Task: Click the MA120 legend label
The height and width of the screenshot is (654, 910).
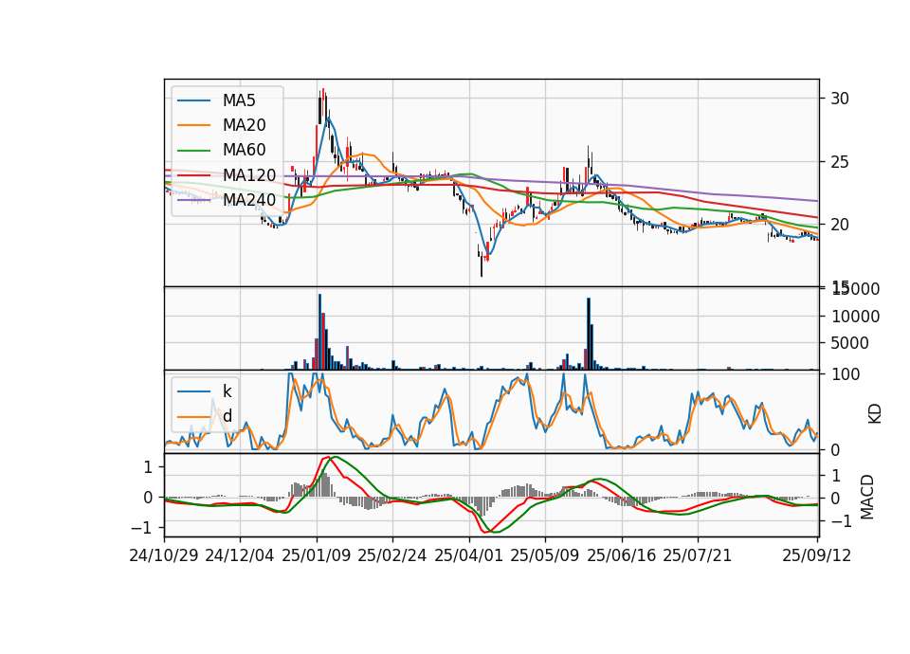Action: tap(249, 174)
